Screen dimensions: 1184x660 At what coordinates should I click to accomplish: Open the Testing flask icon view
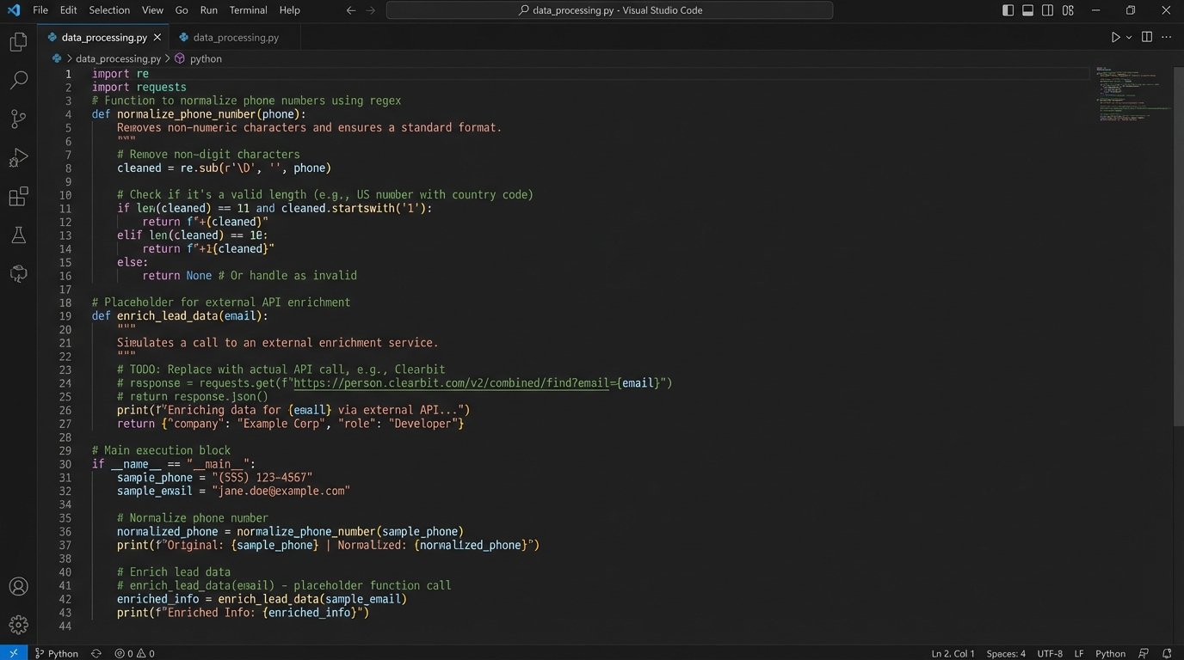18,235
